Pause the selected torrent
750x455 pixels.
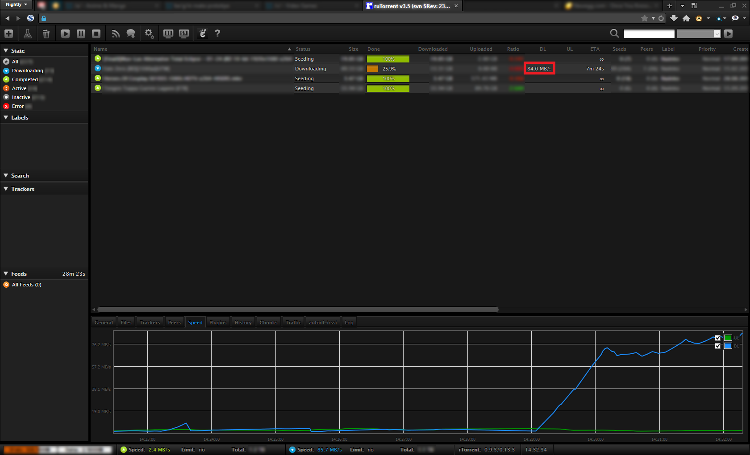coord(81,33)
